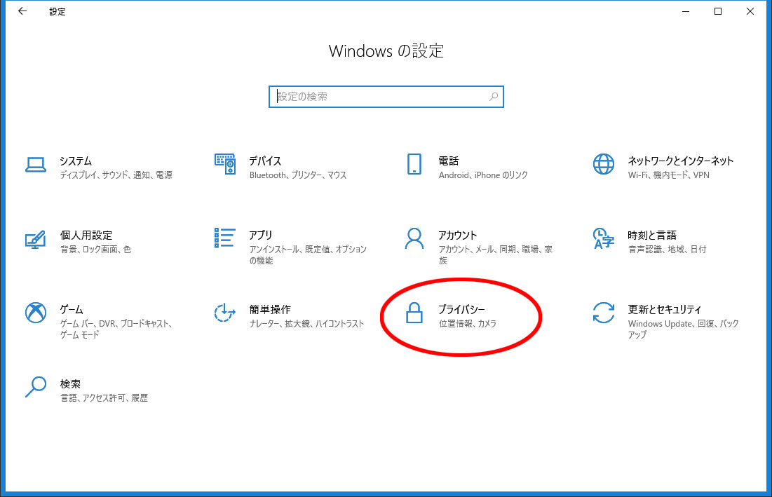Open the 更新とセキュリティ heading

point(664,310)
